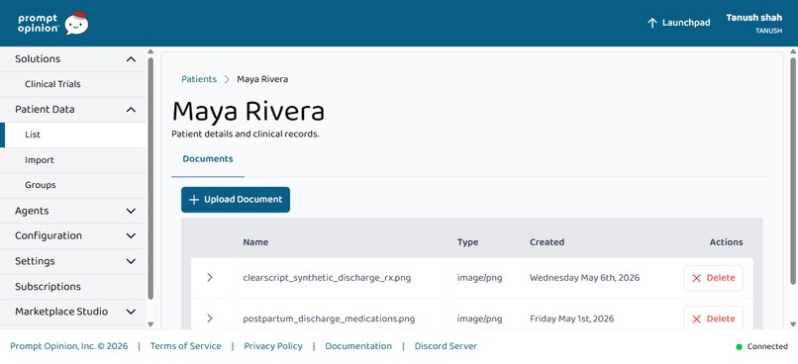798x364 pixels.
Task: Delete postpartum_discharge_medications.png document
Action: coord(713,319)
